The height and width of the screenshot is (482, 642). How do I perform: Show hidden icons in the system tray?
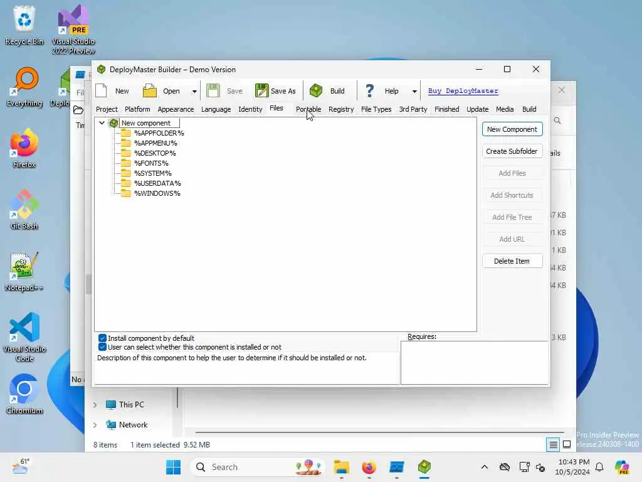click(x=485, y=467)
